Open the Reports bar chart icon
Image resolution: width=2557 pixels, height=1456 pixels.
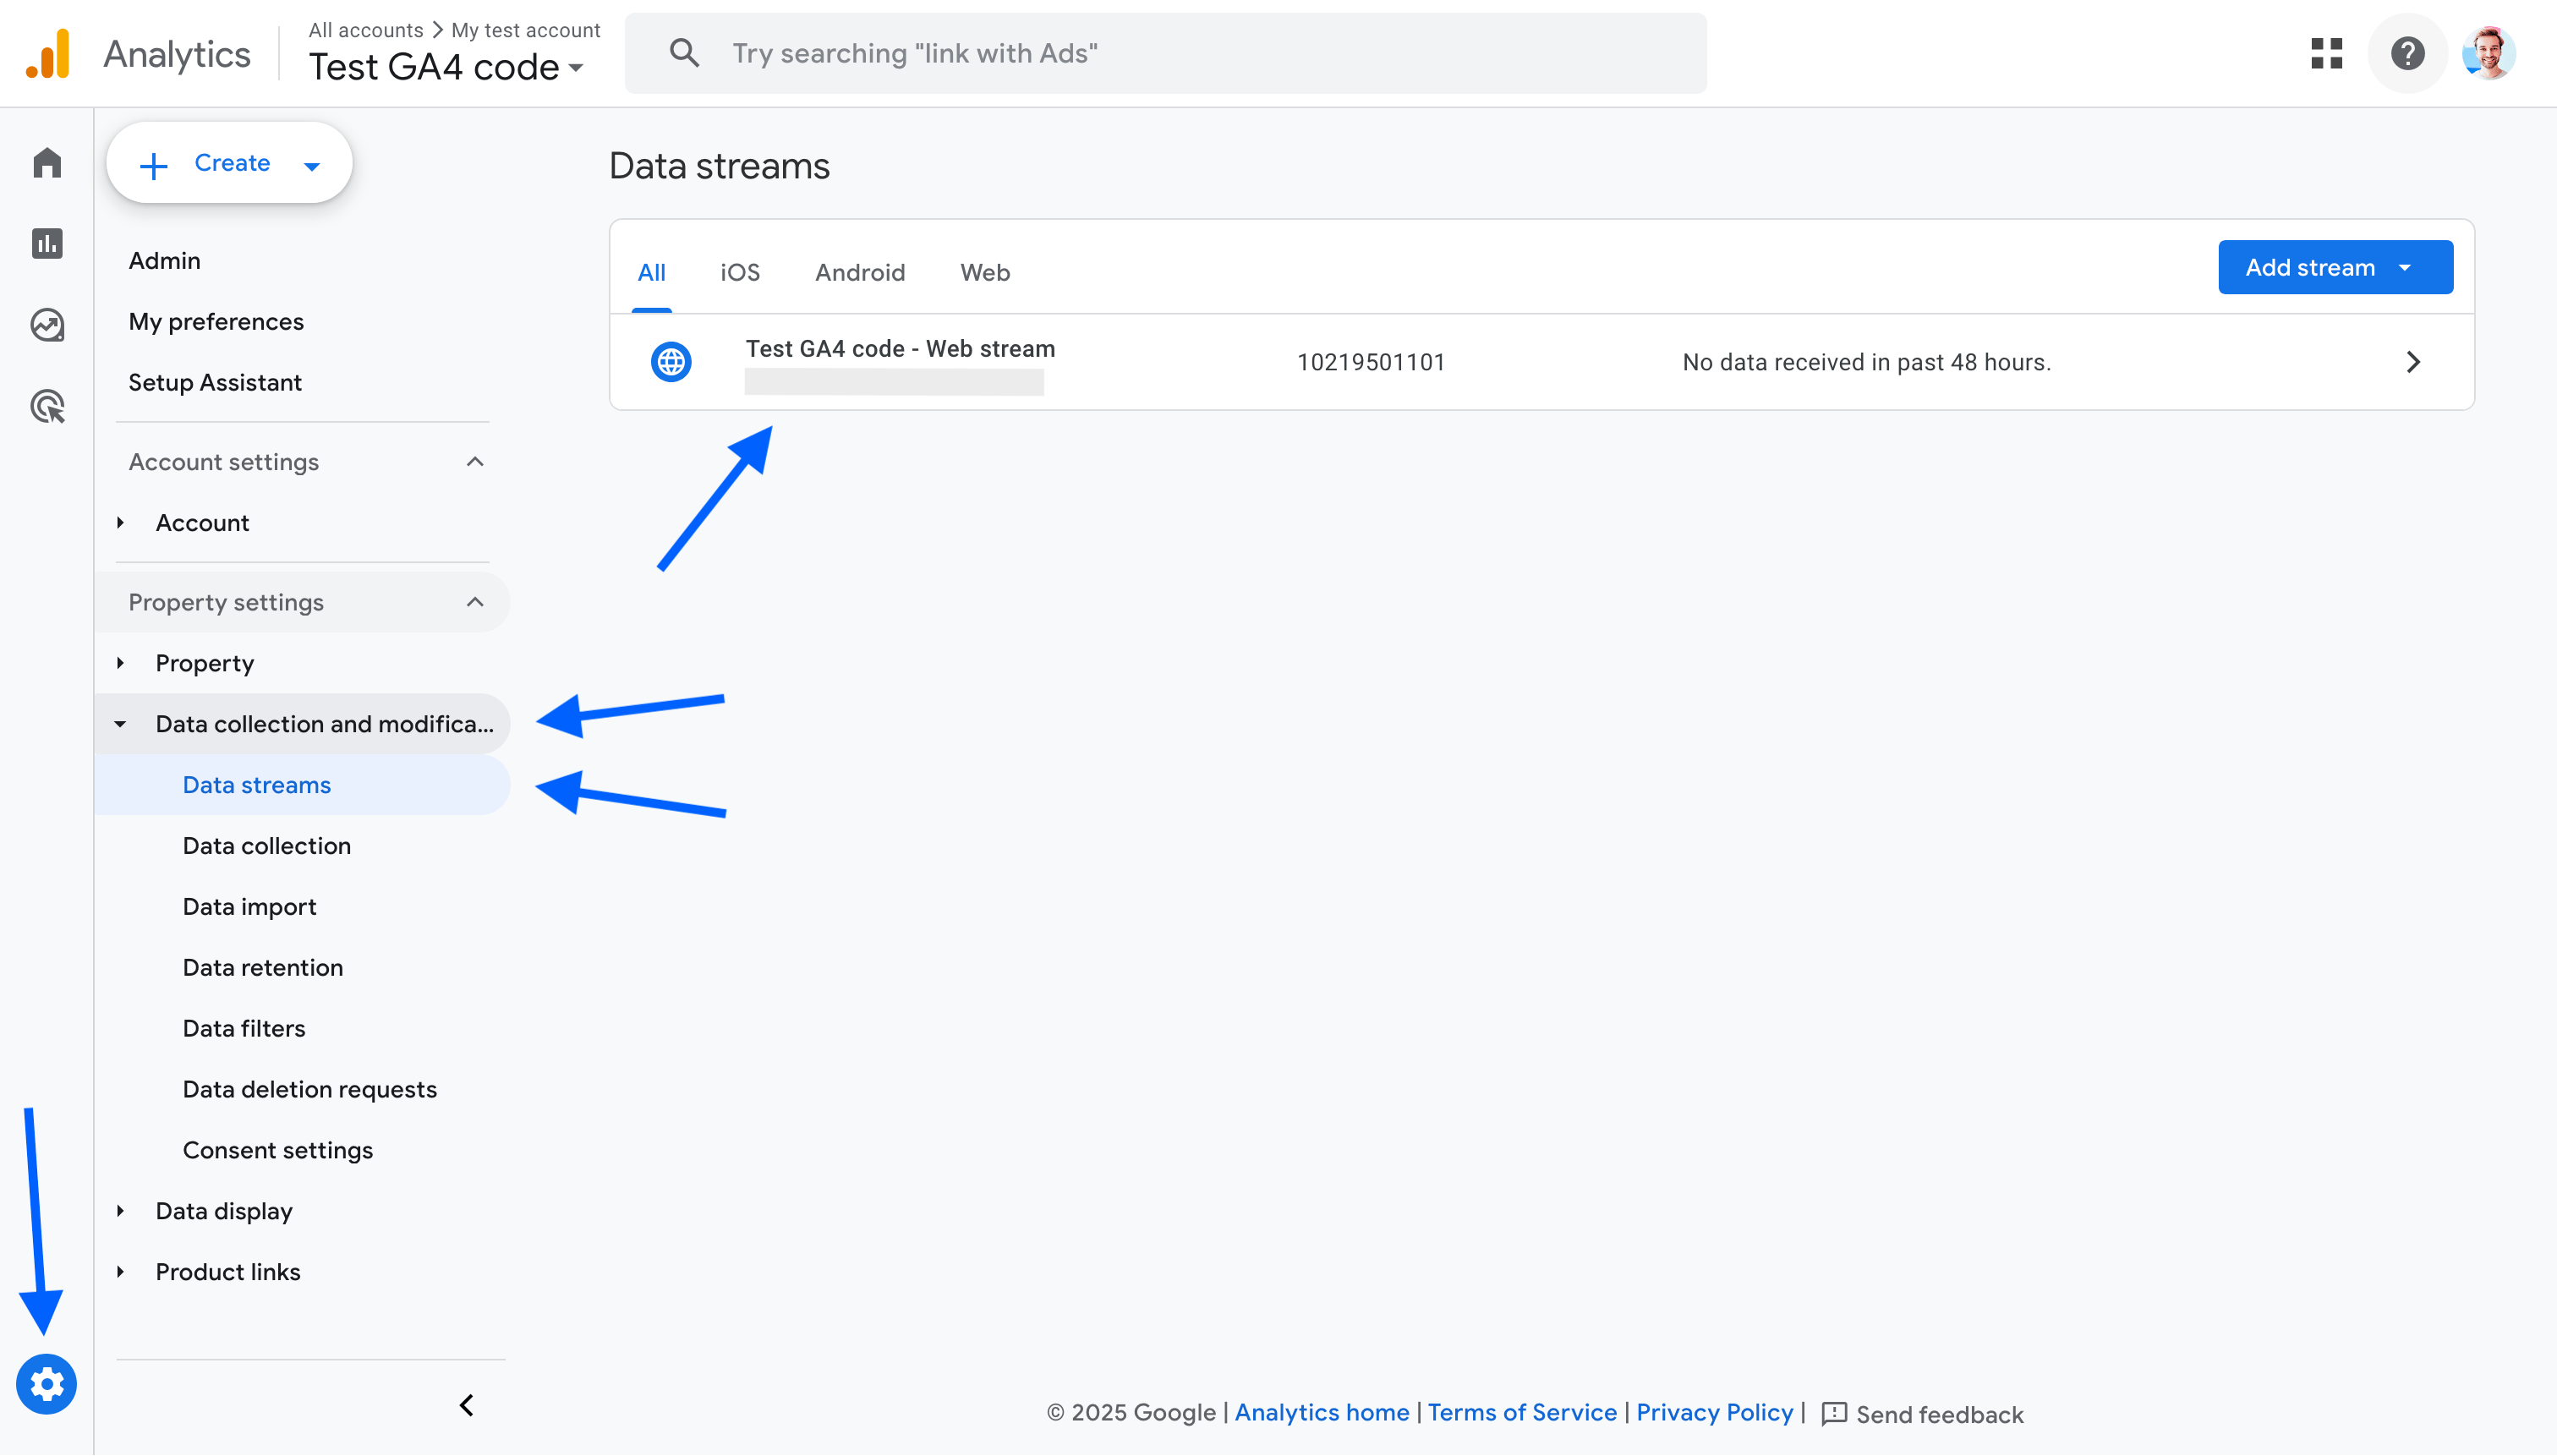pos(47,243)
